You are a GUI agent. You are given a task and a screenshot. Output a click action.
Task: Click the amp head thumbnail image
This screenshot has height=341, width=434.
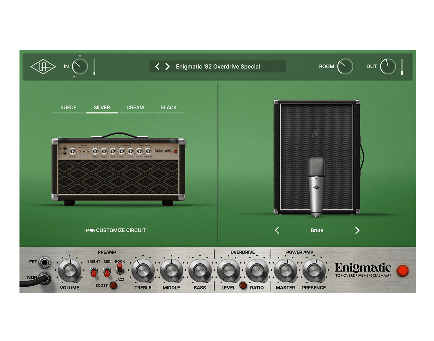pyautogui.click(x=118, y=169)
